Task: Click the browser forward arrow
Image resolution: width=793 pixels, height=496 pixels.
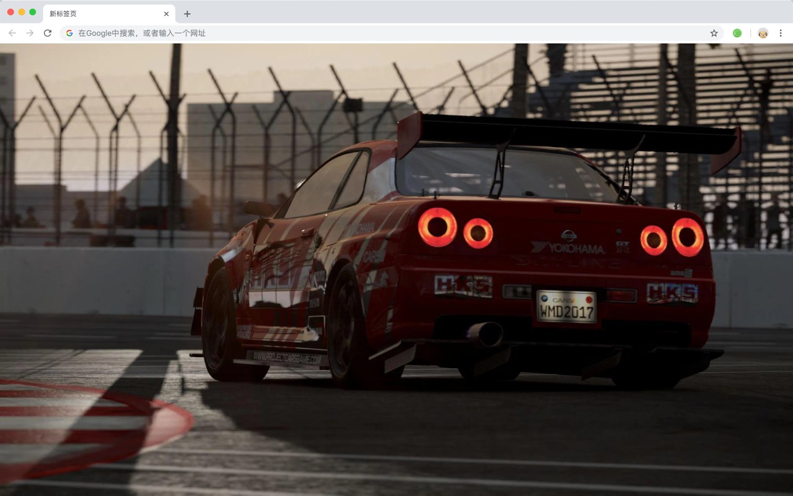Action: (x=30, y=33)
